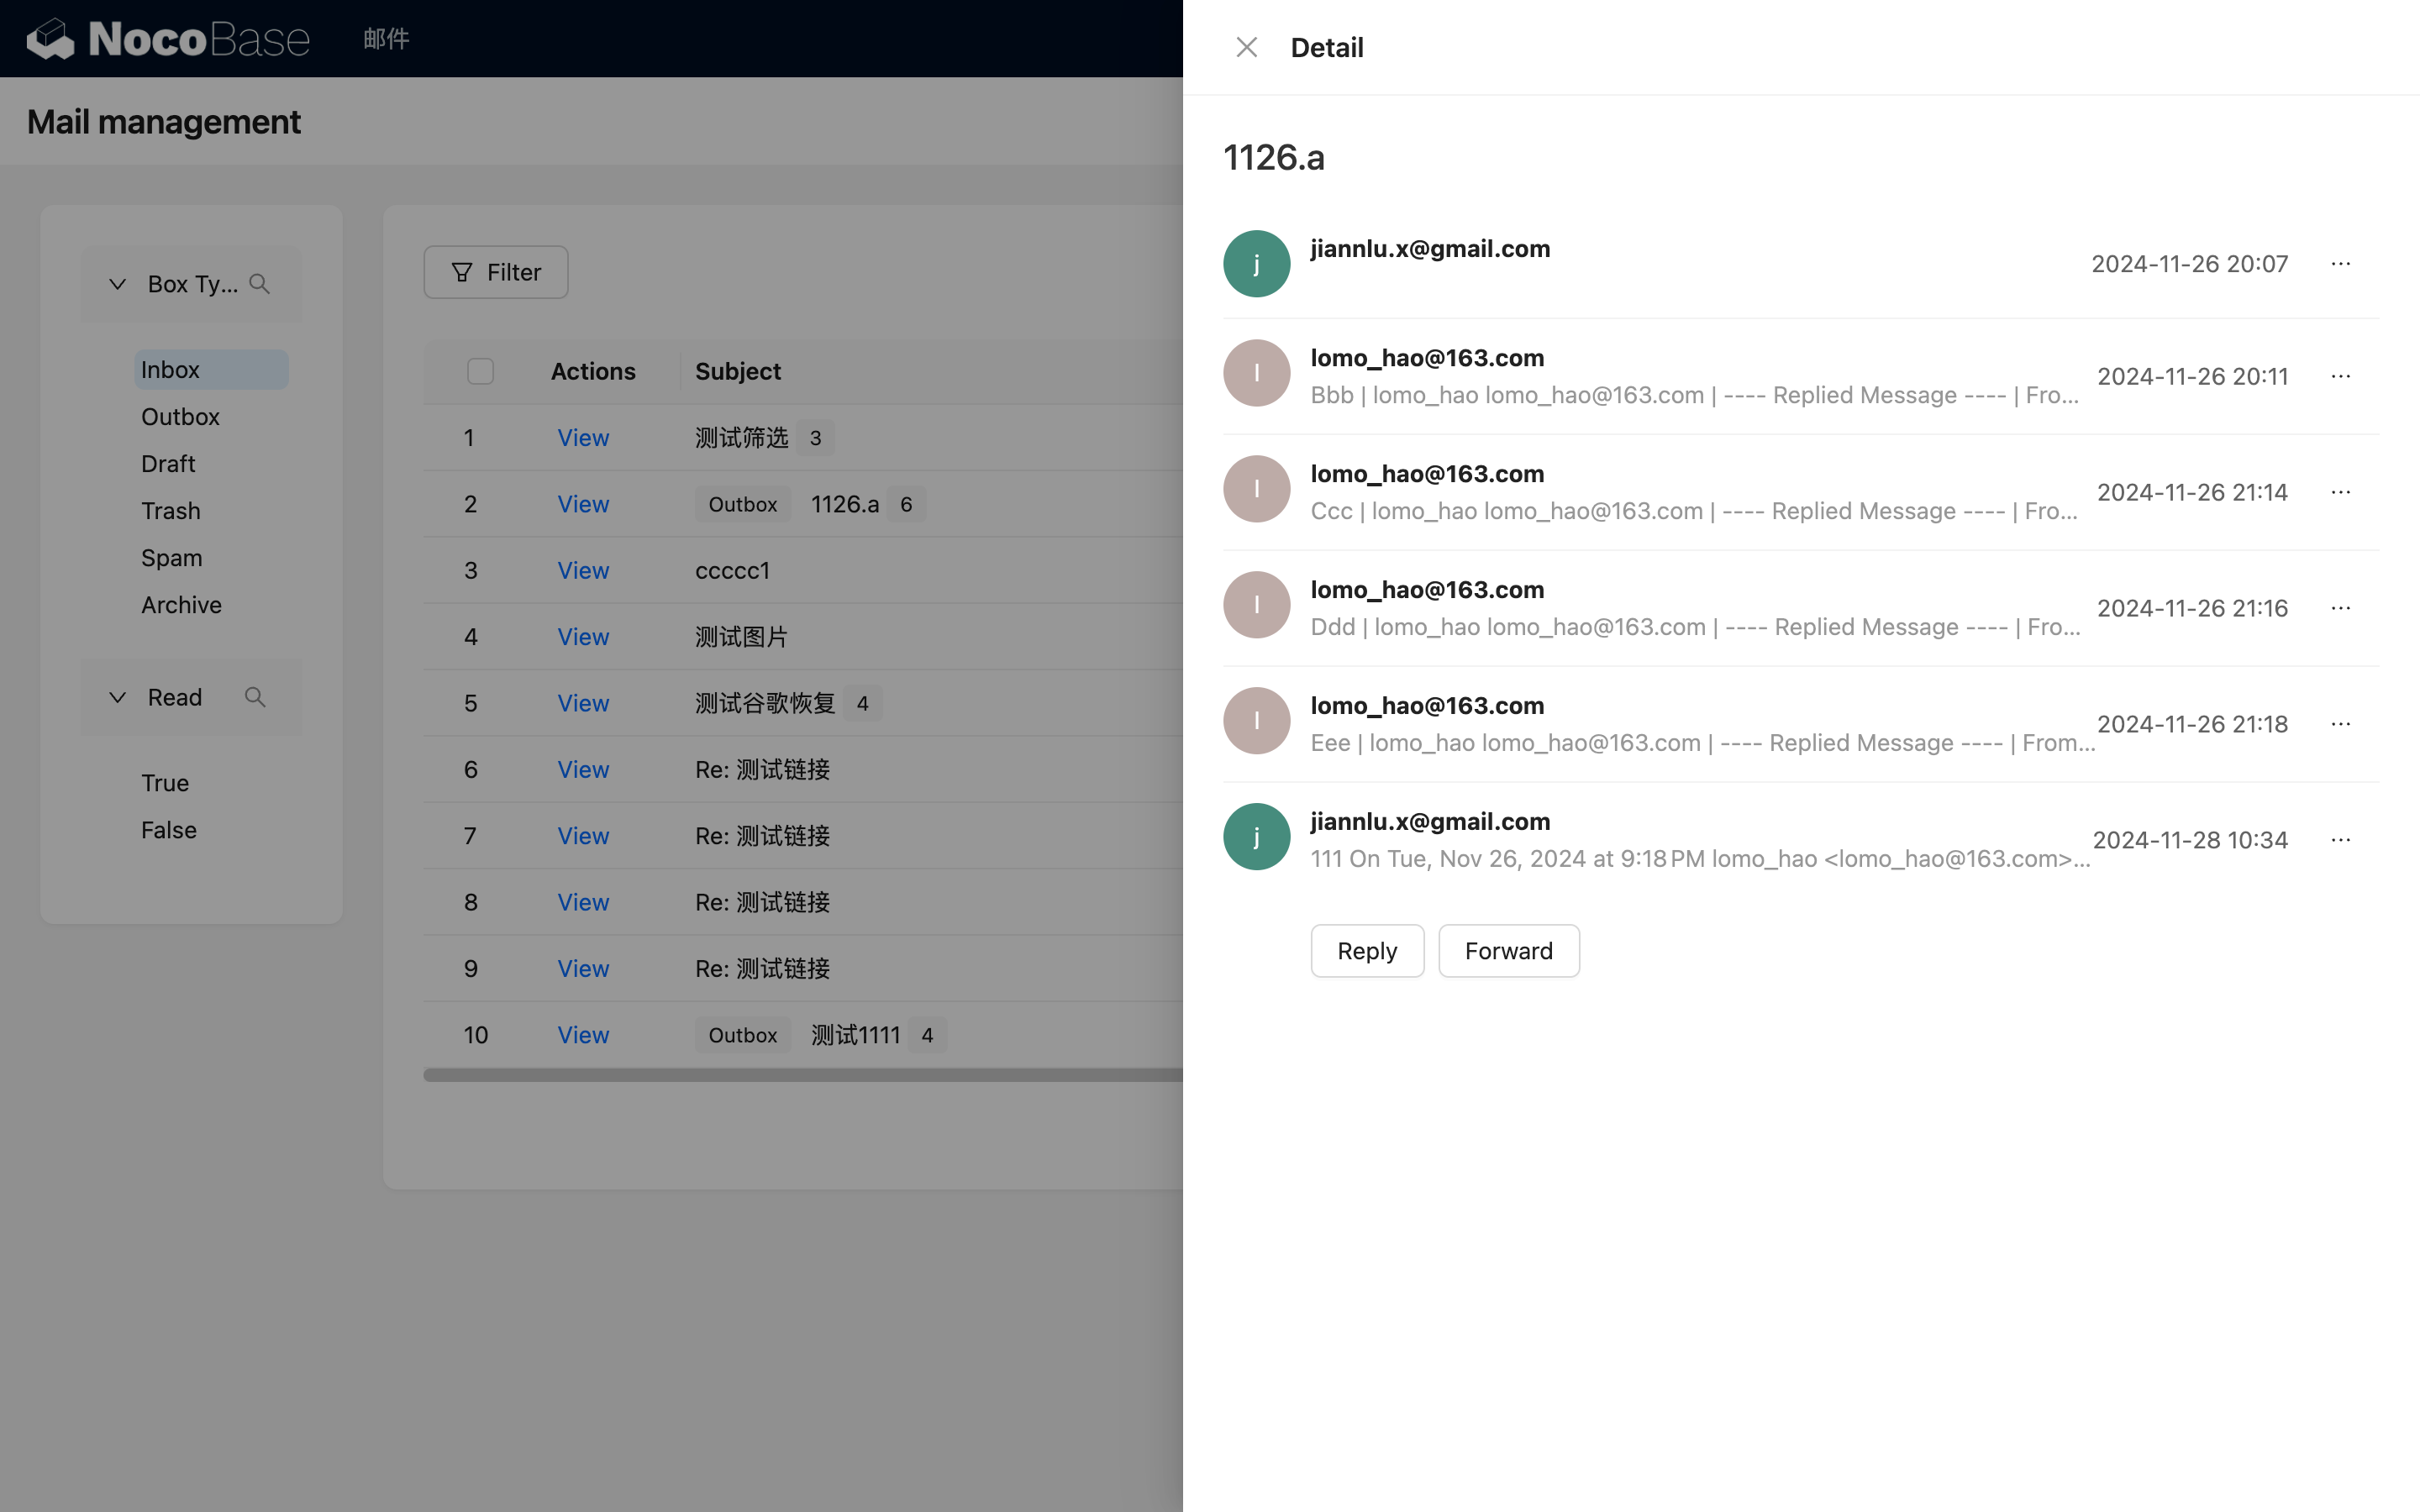Open the 邮件 menu item

(386, 39)
